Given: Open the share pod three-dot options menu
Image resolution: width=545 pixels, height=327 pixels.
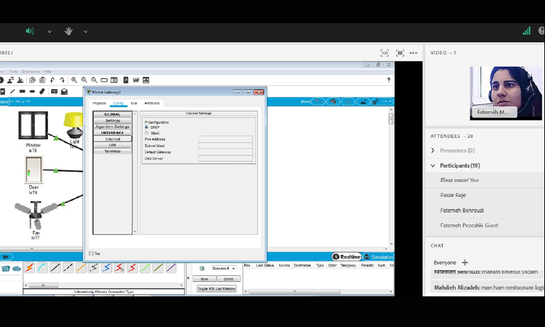Looking at the screenshot, I should 413,52.
